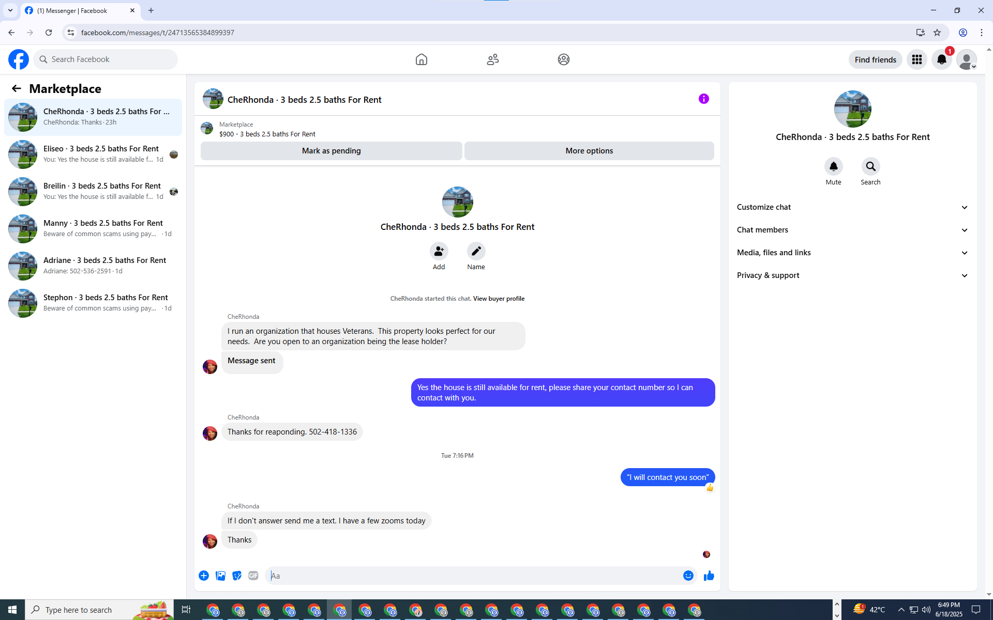
Task: Reload the page
Action: pos(49,33)
